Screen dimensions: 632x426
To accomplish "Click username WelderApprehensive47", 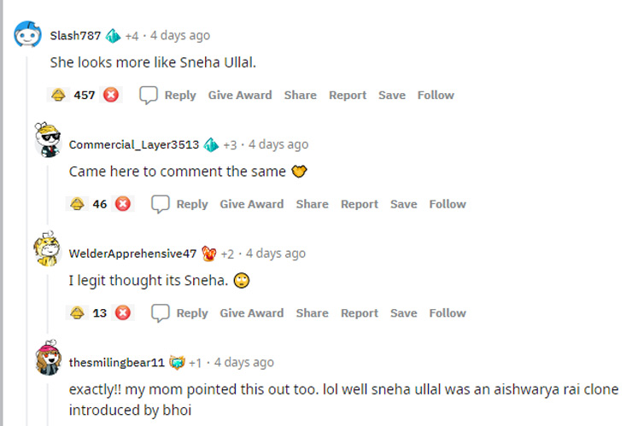I will [x=132, y=254].
